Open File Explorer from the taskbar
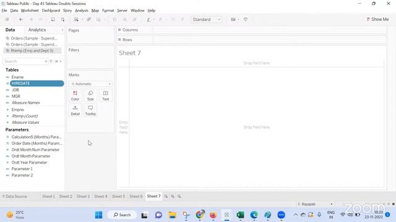 [173, 215]
